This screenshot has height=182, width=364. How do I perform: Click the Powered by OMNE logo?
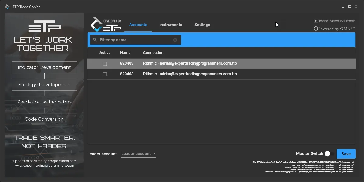click(334, 29)
